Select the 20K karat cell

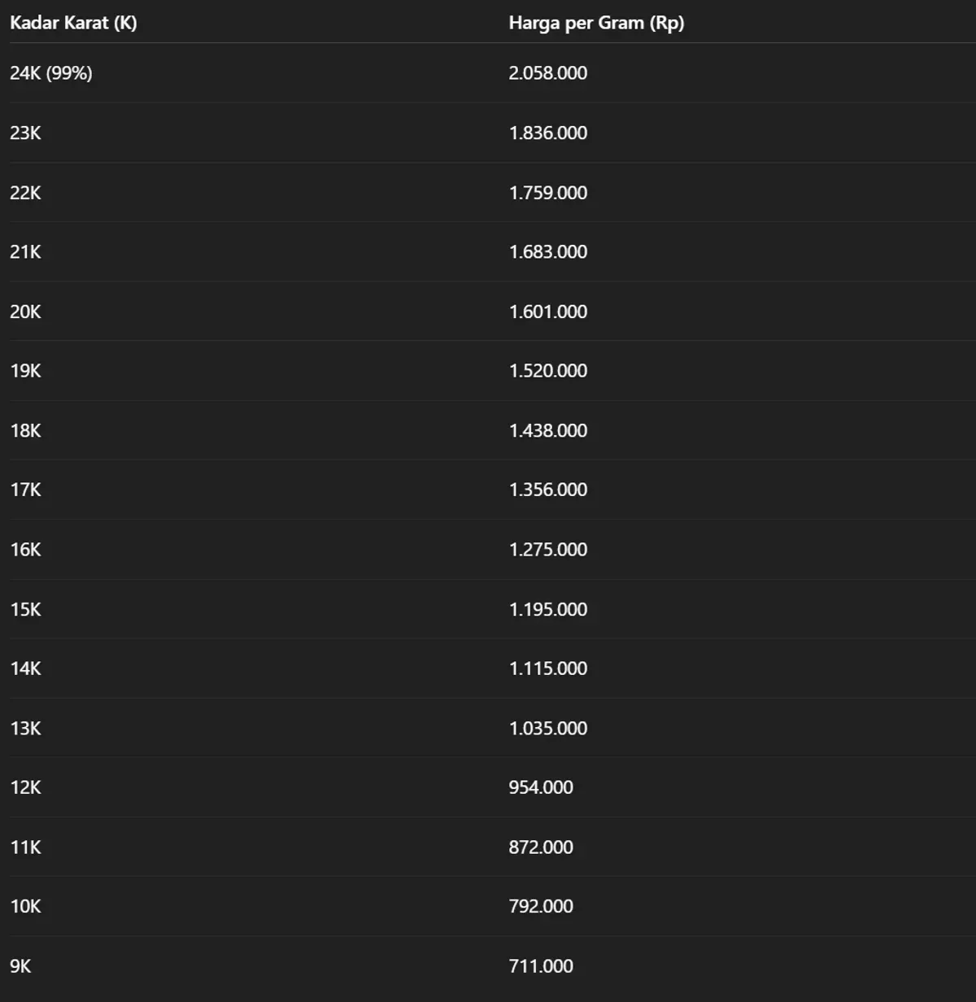click(25, 311)
